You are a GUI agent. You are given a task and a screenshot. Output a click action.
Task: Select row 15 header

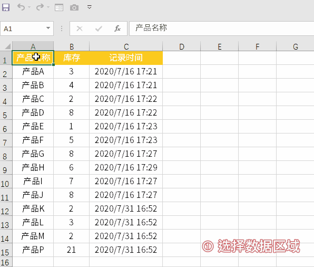tap(6, 250)
